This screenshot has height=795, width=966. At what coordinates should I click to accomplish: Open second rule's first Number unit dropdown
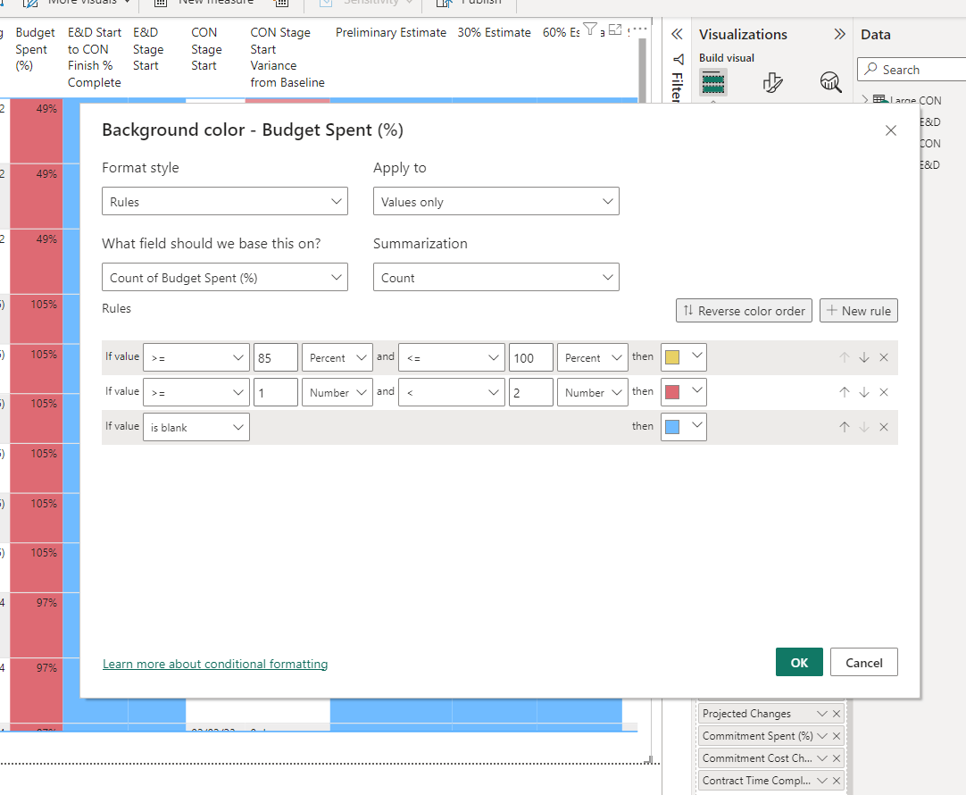pos(337,392)
